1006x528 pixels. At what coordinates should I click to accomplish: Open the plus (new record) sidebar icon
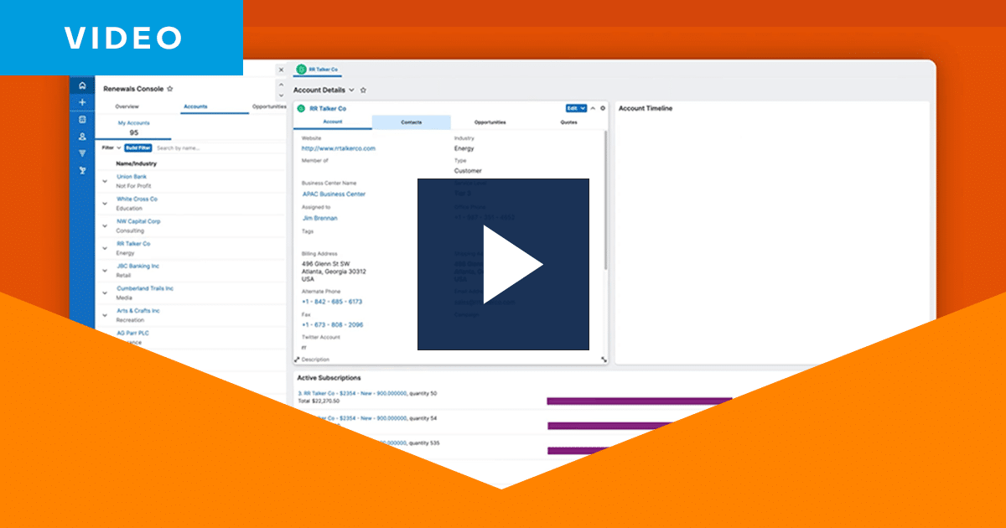coord(82,102)
